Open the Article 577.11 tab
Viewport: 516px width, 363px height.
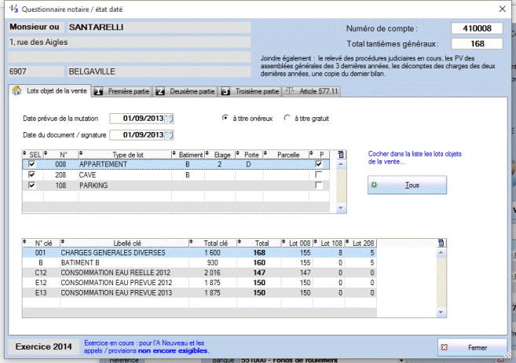312,91
